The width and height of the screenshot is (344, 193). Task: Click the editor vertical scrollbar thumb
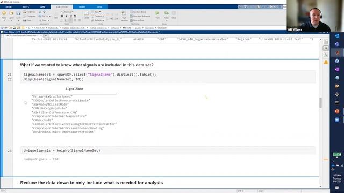point(320,102)
